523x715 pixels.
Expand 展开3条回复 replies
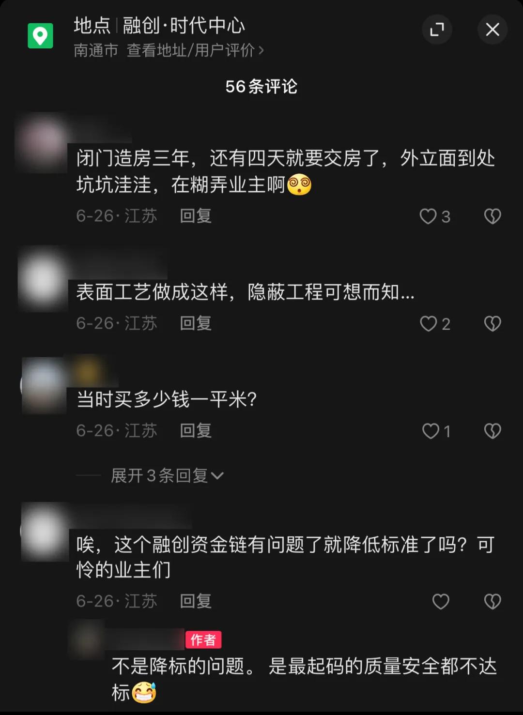[x=167, y=475]
